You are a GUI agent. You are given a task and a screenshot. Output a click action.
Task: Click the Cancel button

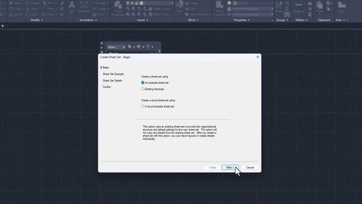click(x=250, y=167)
